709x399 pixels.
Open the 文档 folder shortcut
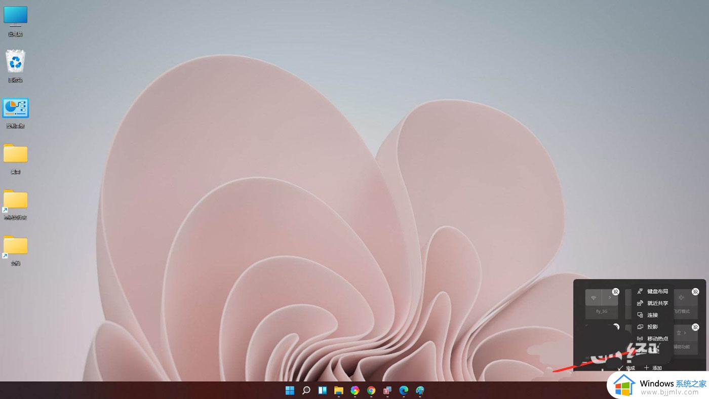coord(16,250)
